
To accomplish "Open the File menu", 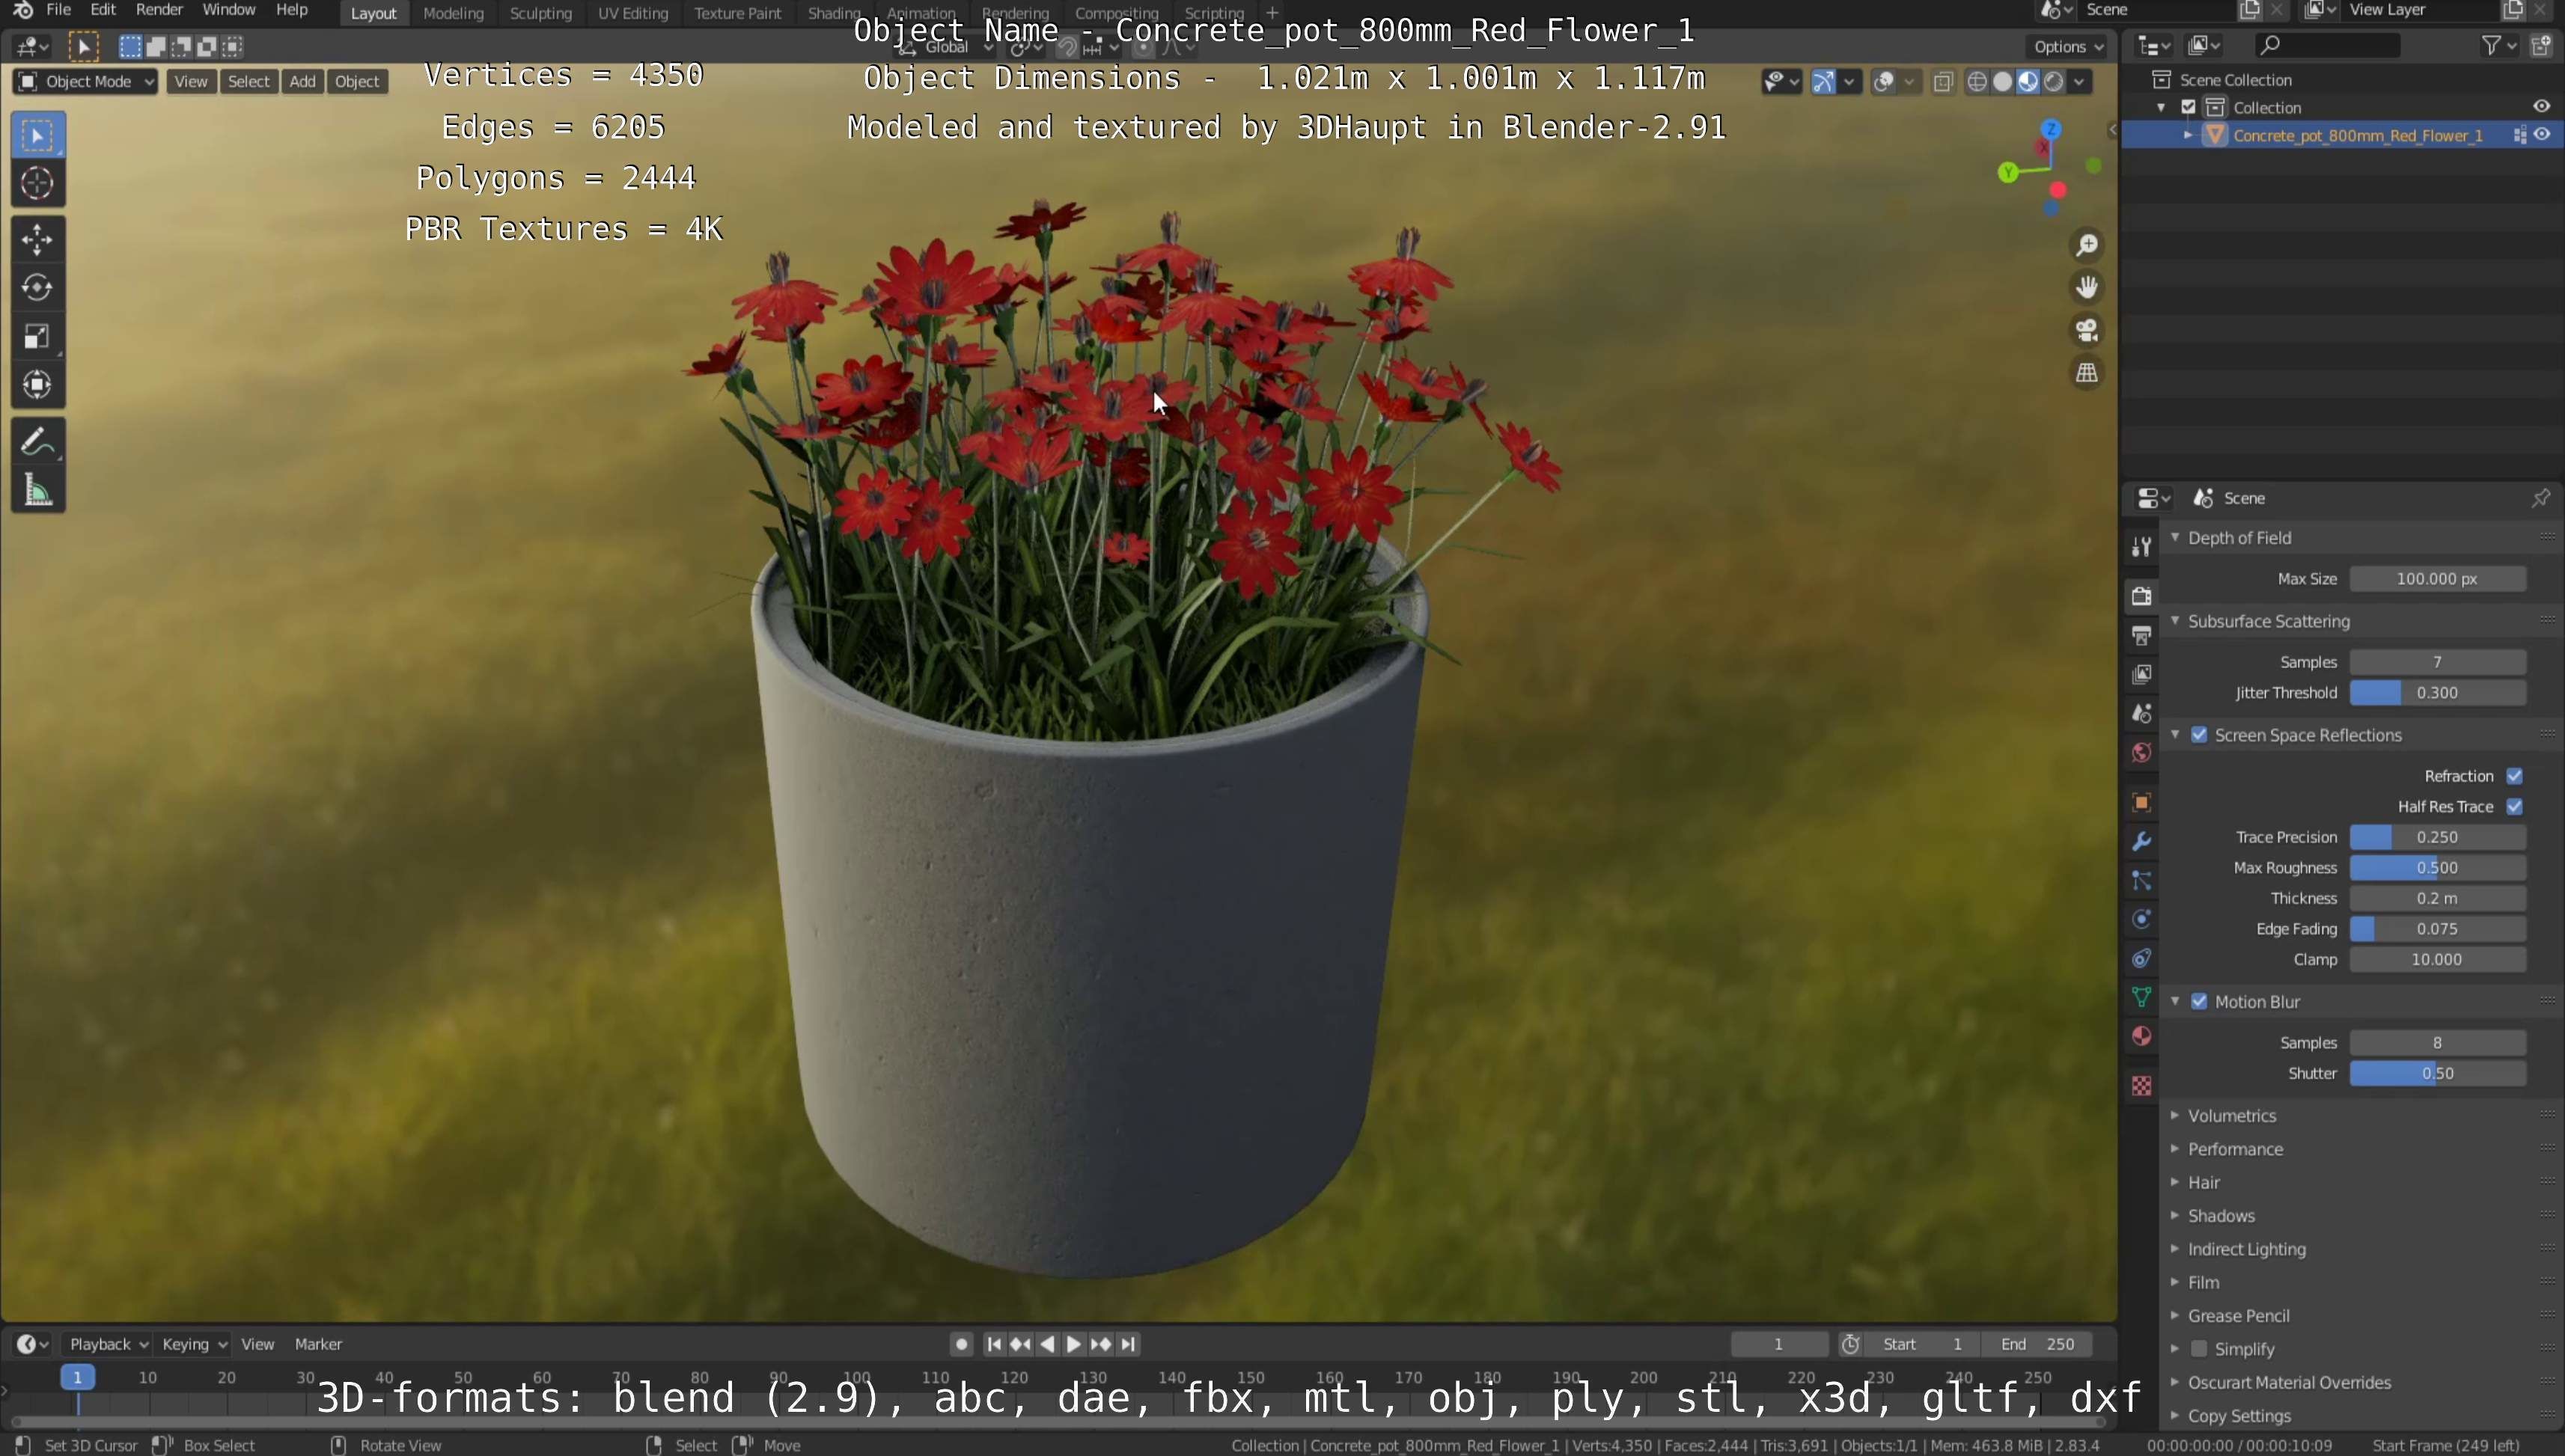I will [x=58, y=10].
